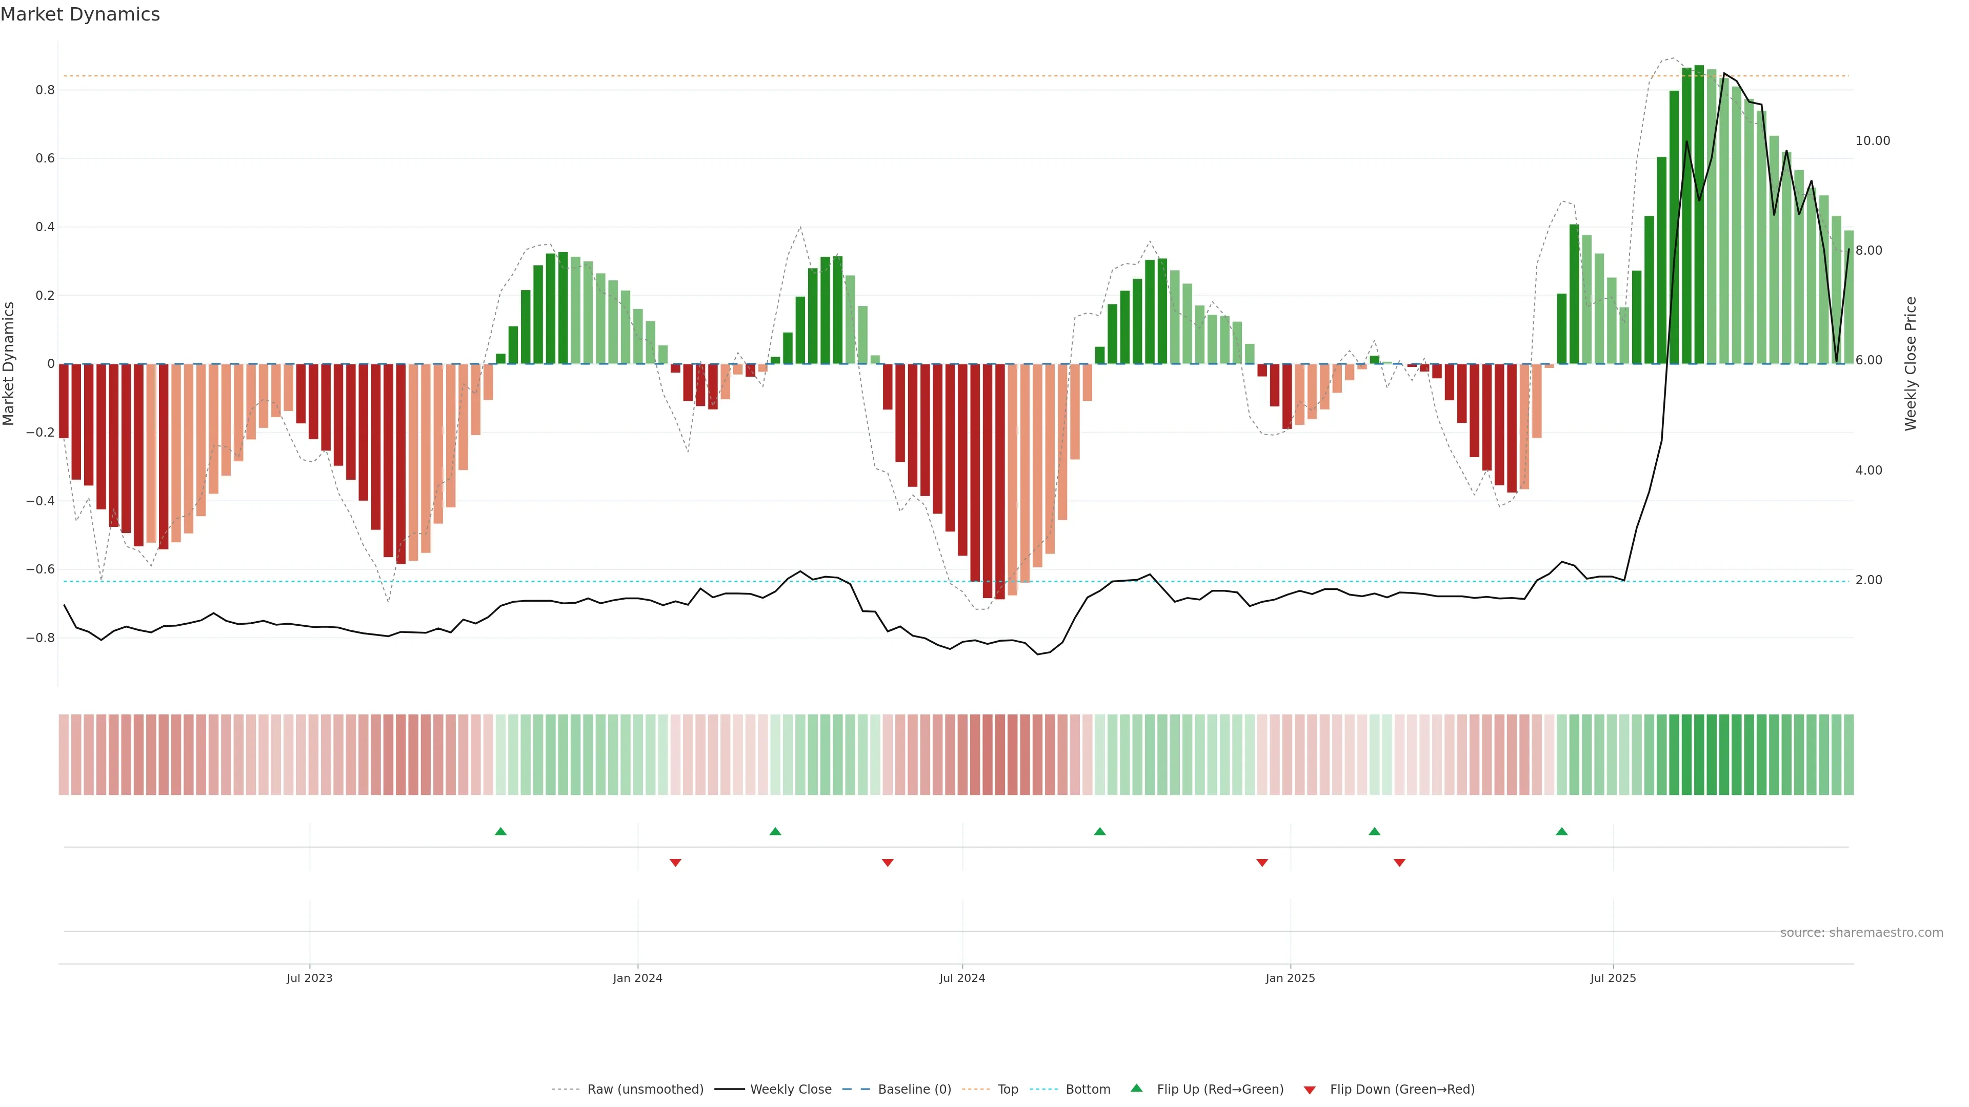Image resolution: width=1969 pixels, height=1107 pixels.
Task: Click the Flip Up legend triangle icon
Action: click(1137, 1088)
